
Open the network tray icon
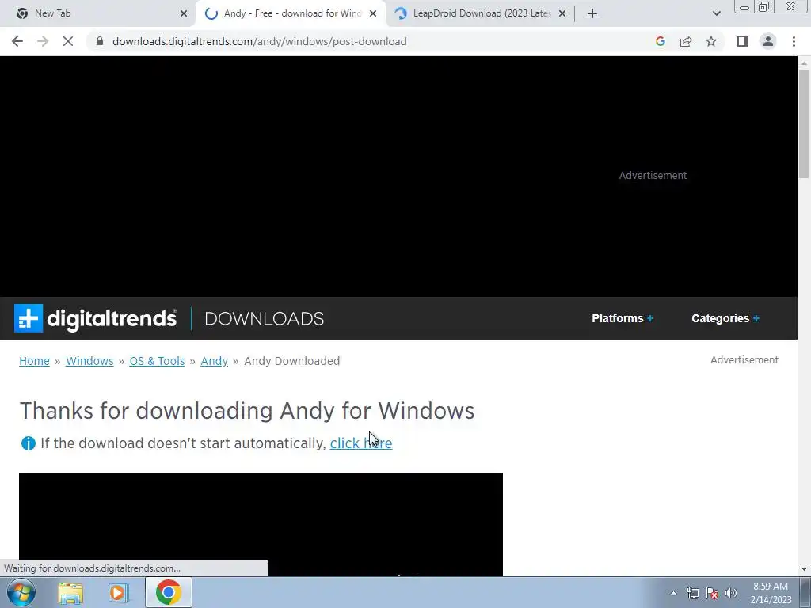pyautogui.click(x=692, y=593)
